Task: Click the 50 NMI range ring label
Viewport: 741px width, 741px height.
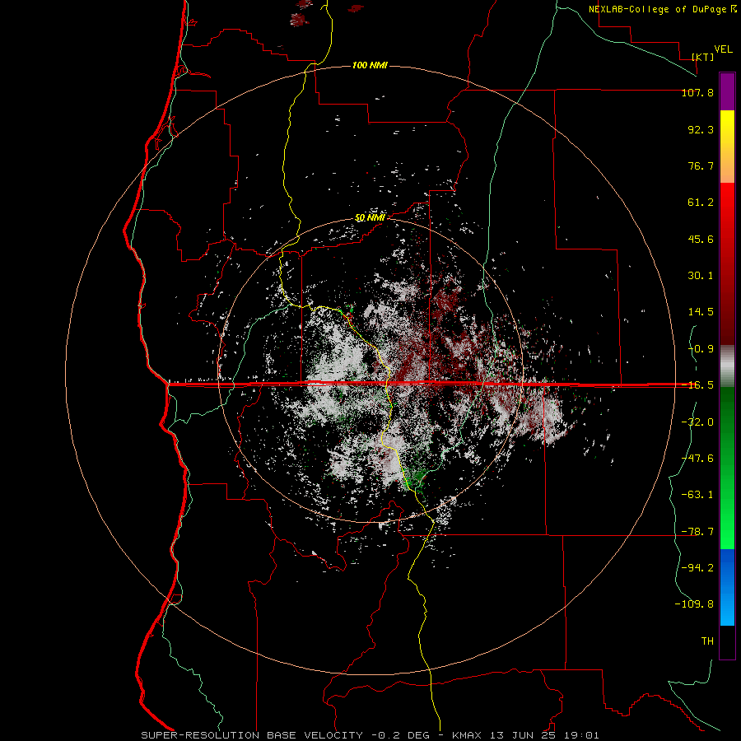Action: (370, 217)
